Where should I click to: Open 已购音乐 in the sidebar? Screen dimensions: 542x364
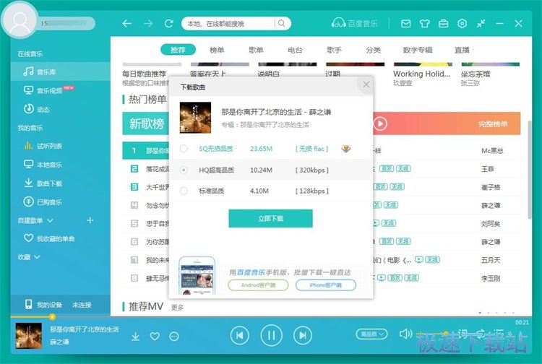[61, 202]
